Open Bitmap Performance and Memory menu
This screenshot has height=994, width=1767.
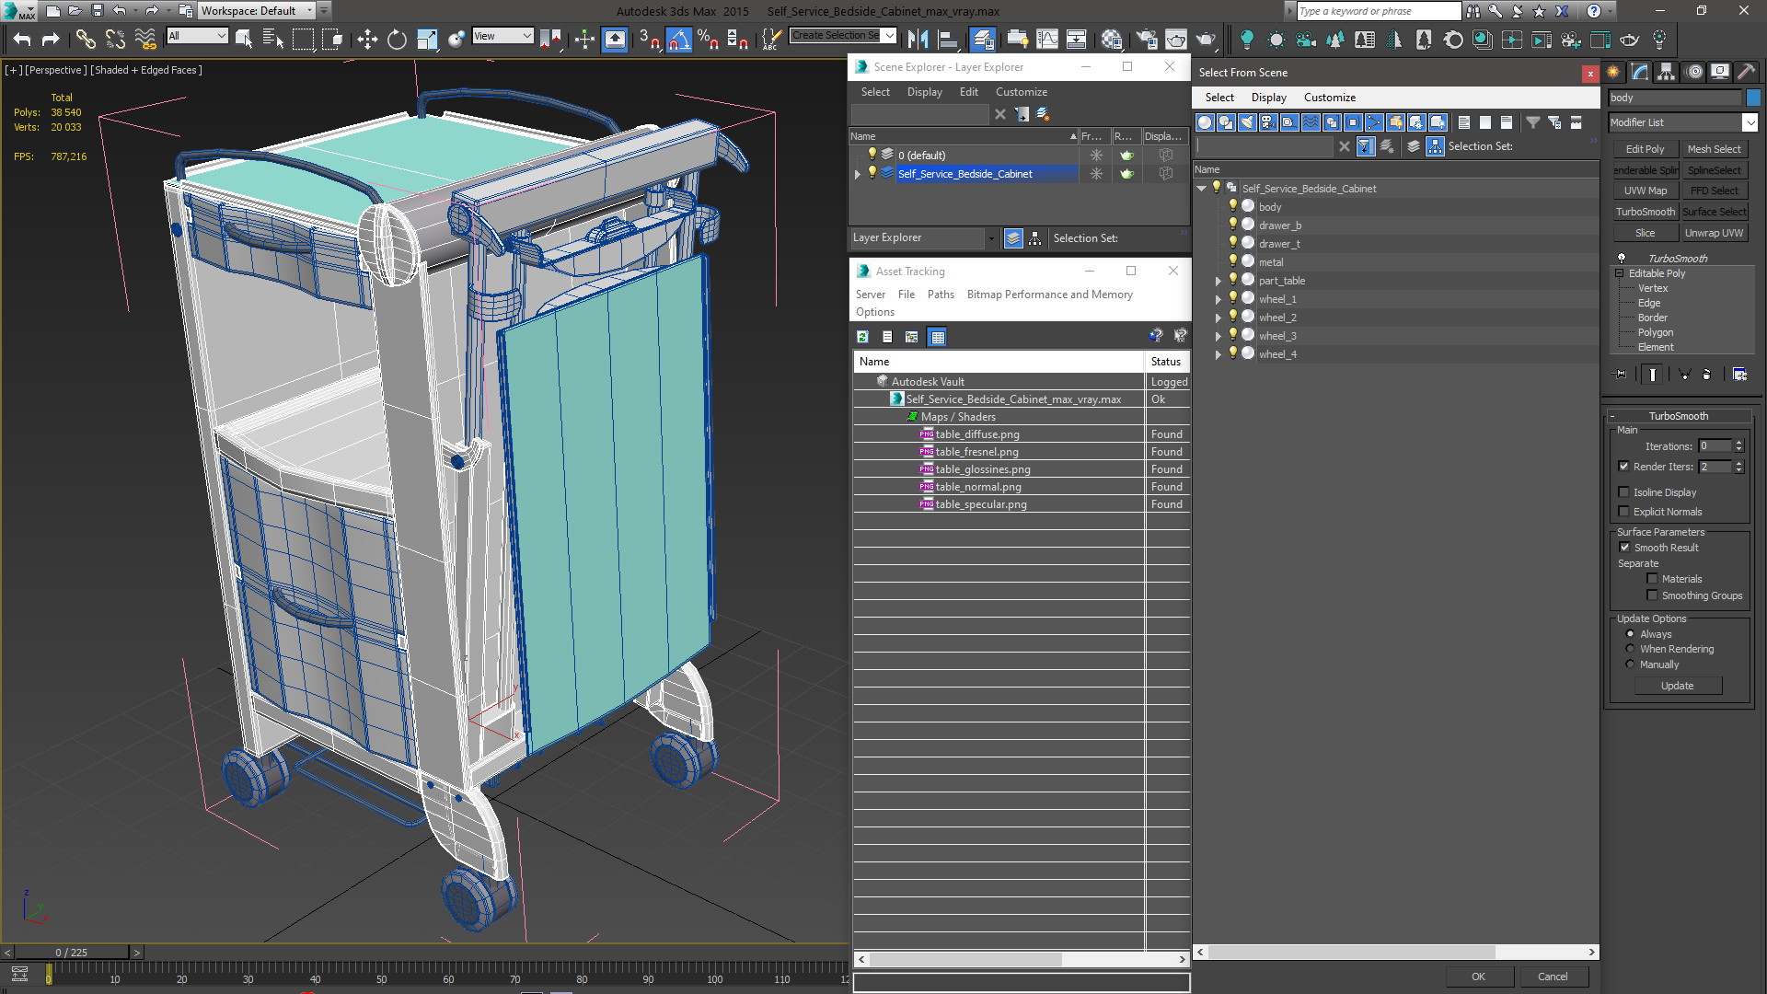coord(1049,295)
